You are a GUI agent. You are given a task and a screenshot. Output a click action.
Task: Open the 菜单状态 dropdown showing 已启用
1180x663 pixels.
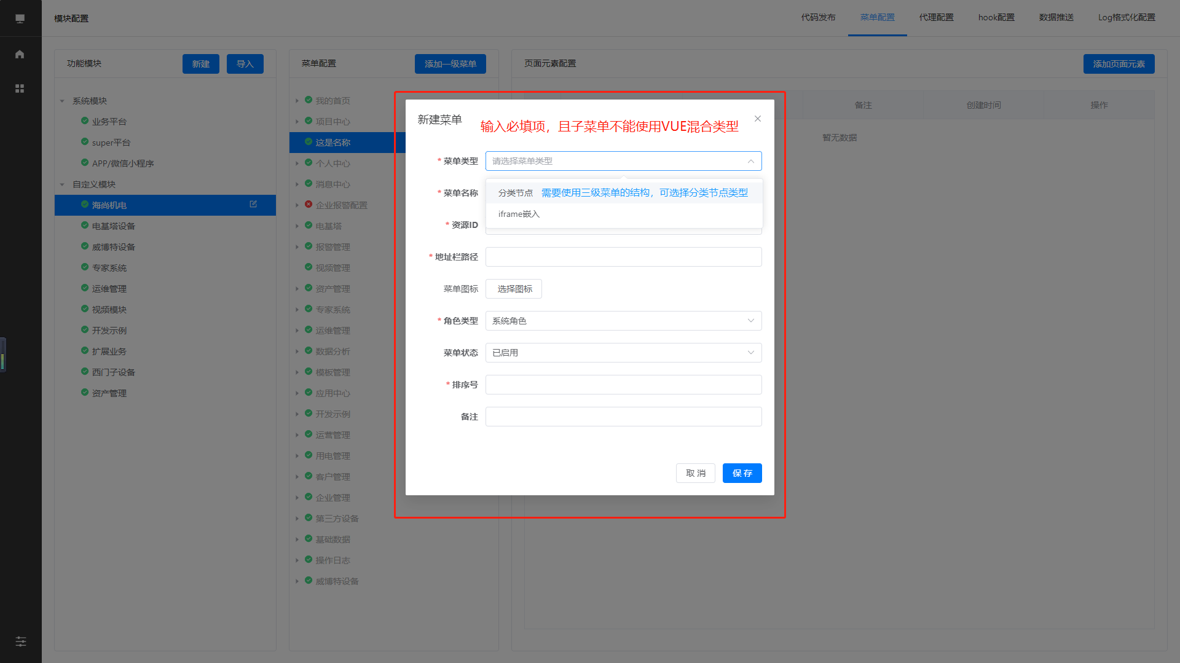pyautogui.click(x=623, y=353)
